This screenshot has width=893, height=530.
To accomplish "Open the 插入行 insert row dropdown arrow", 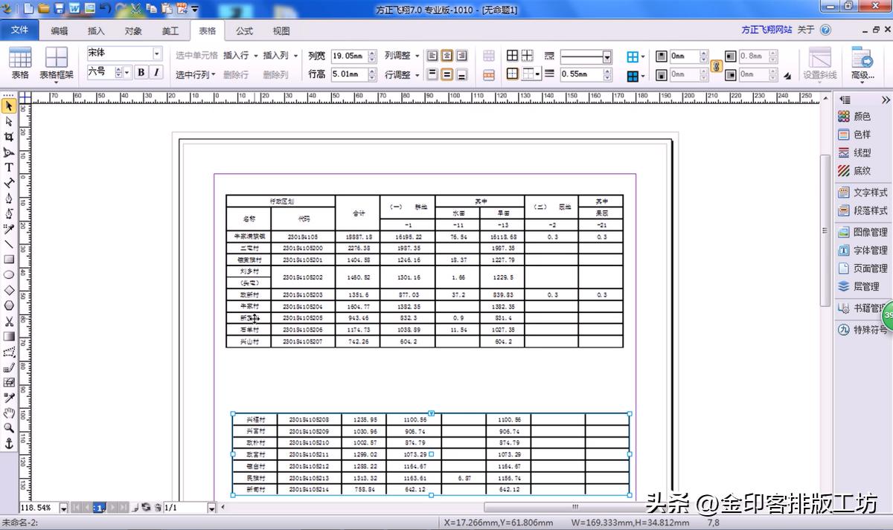I will (255, 56).
